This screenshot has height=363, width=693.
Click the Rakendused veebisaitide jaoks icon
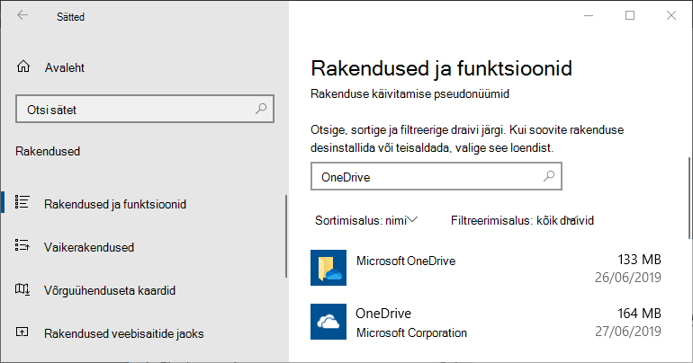pyautogui.click(x=22, y=332)
